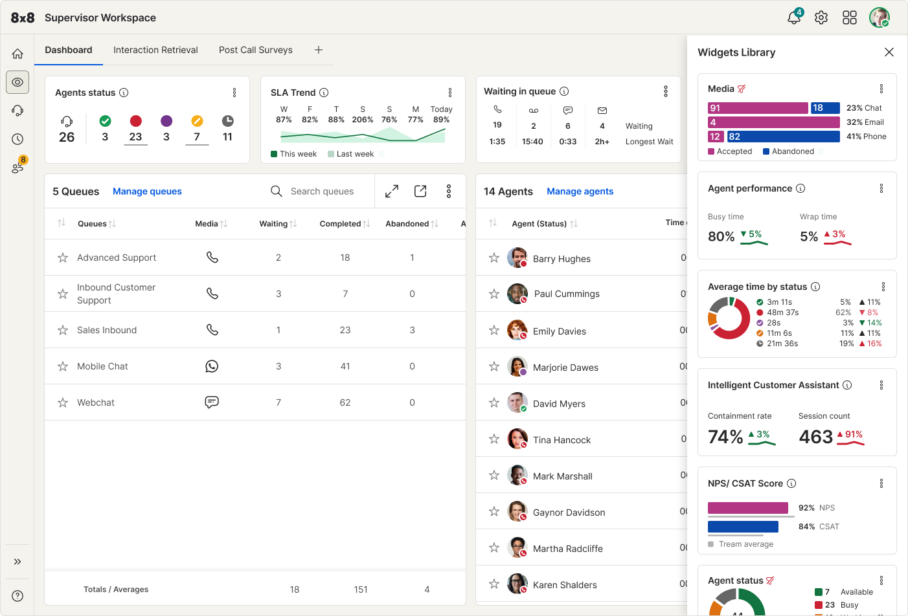The width and height of the screenshot is (908, 616).
Task: Open the Media widget three-dot menu
Action: [881, 89]
